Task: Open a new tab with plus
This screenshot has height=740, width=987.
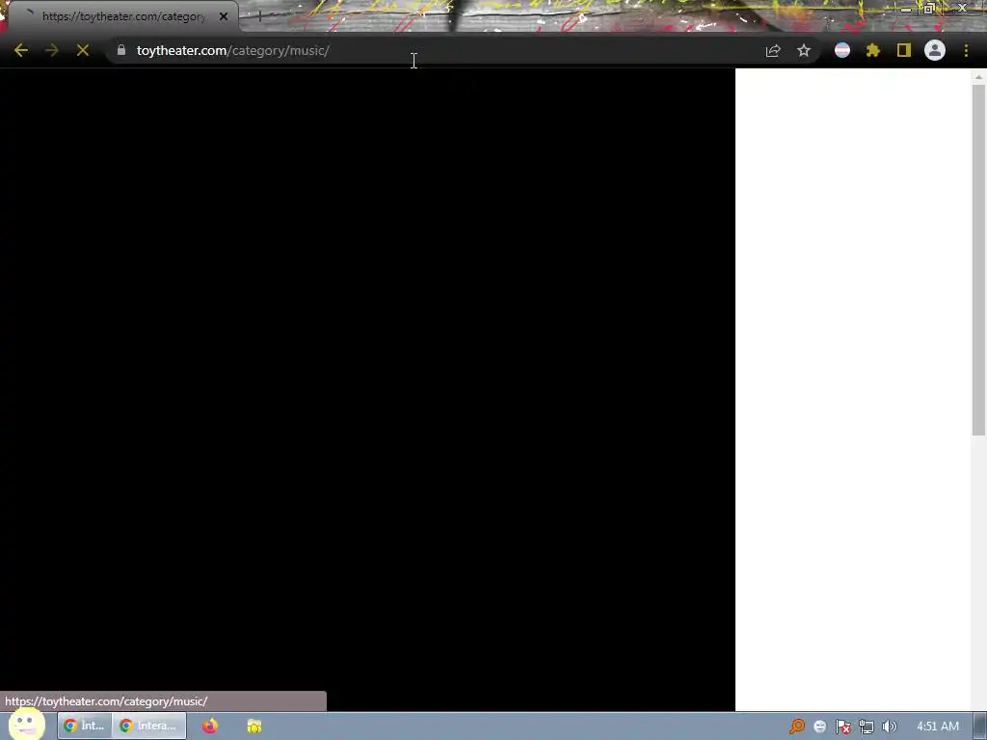Action: pyautogui.click(x=260, y=16)
